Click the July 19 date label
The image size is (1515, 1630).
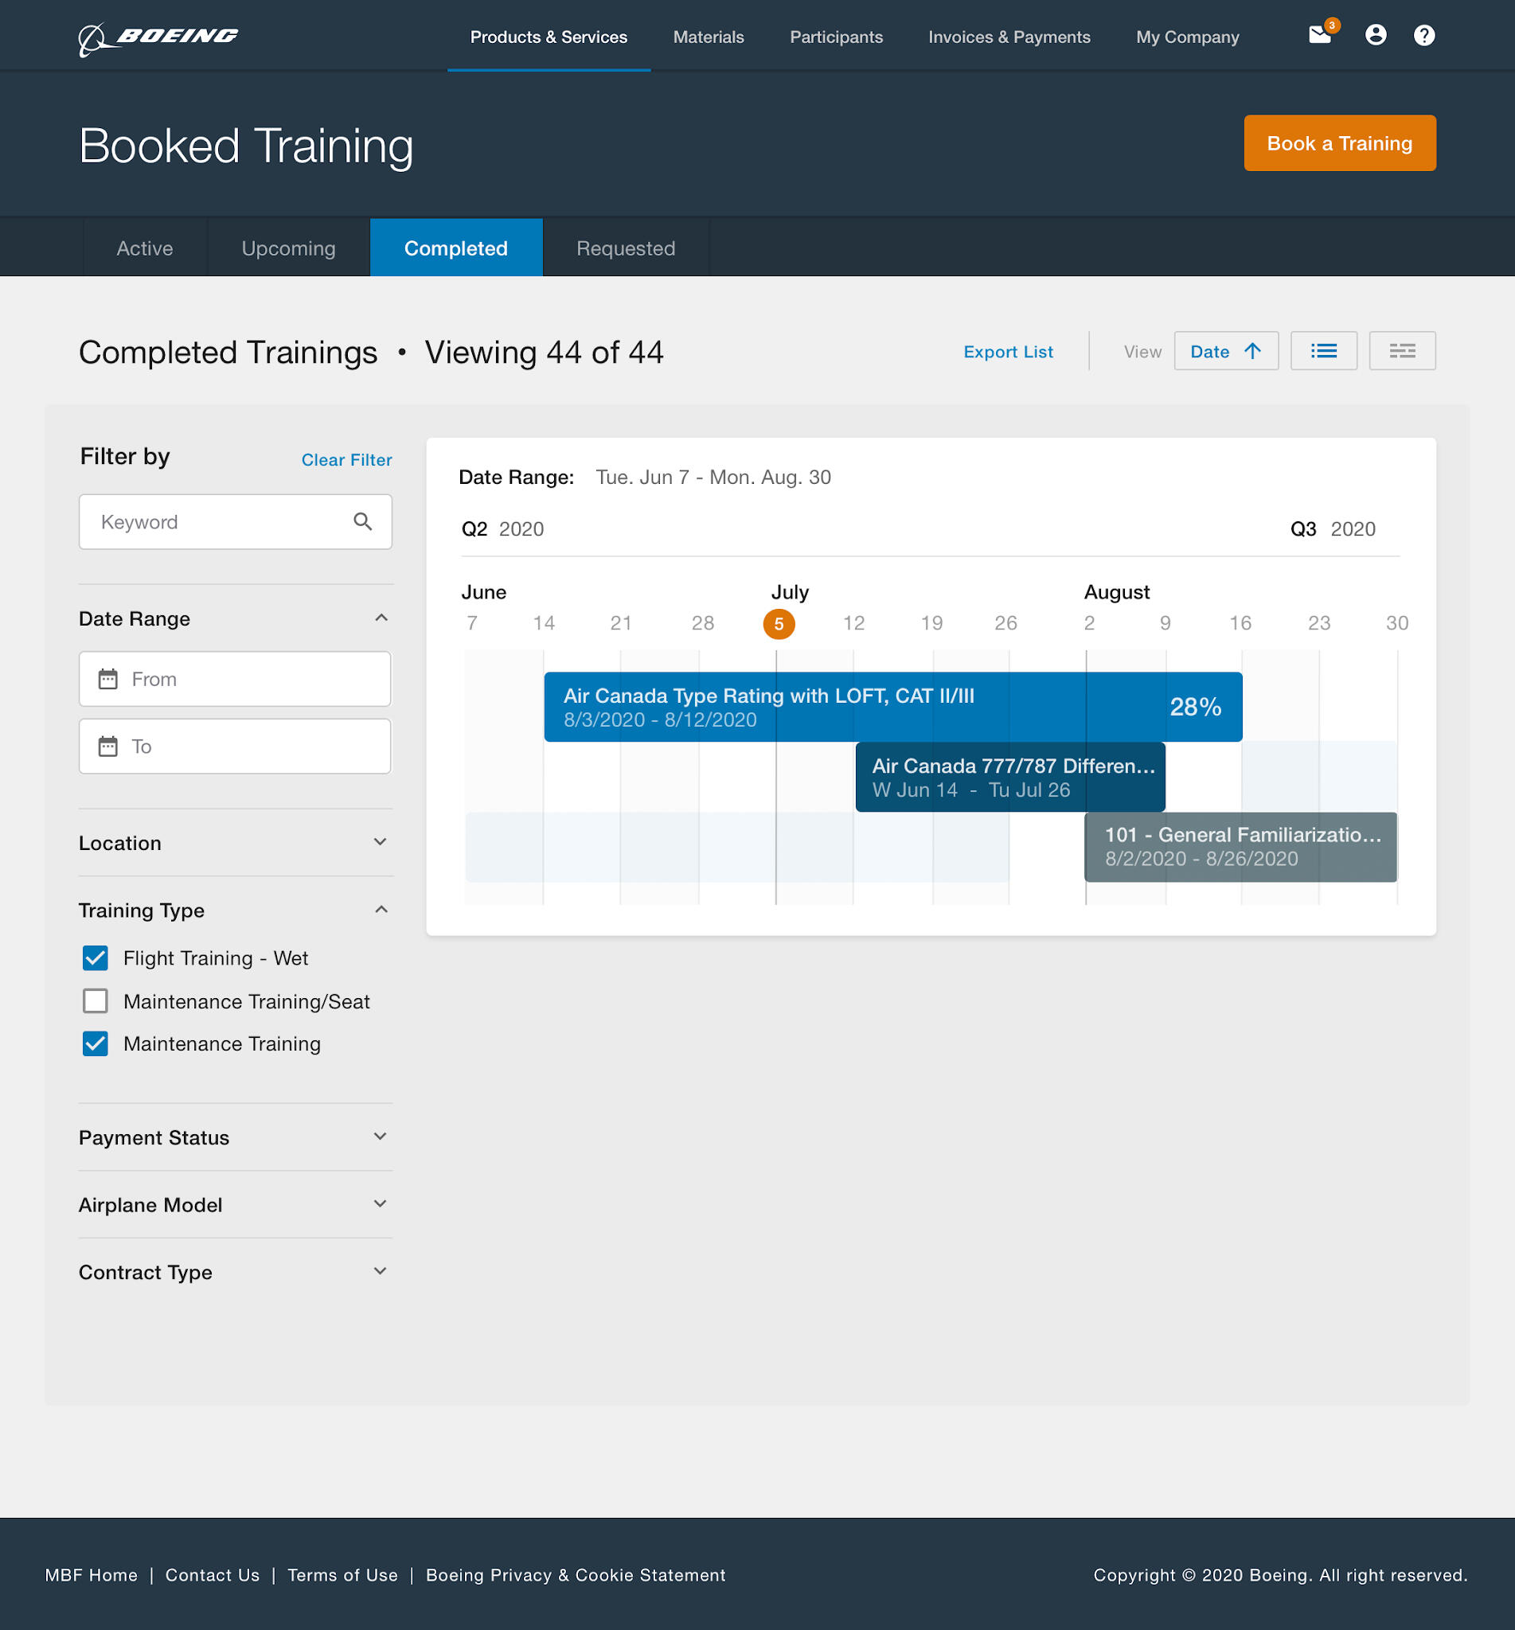coord(931,623)
